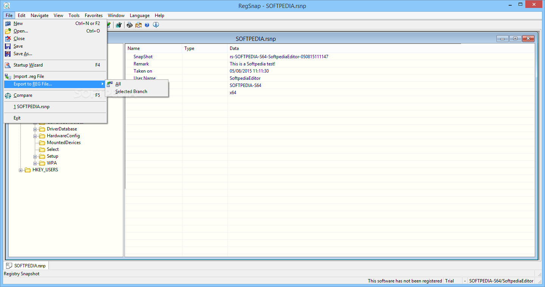Image resolution: width=545 pixels, height=287 pixels.
Task: Sort by the Type column header
Action: [205, 48]
